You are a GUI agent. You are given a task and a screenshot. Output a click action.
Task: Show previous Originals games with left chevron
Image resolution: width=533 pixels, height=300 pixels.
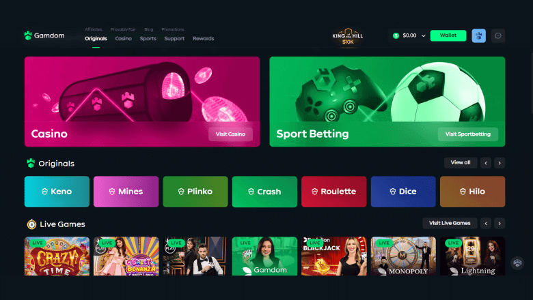click(x=486, y=163)
